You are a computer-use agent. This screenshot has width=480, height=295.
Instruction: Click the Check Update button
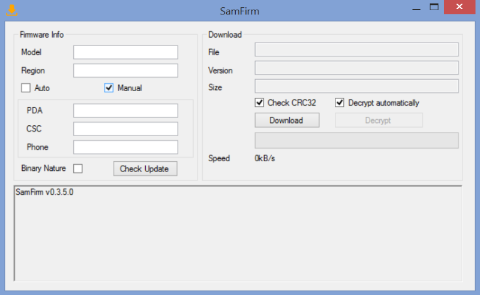coord(145,168)
